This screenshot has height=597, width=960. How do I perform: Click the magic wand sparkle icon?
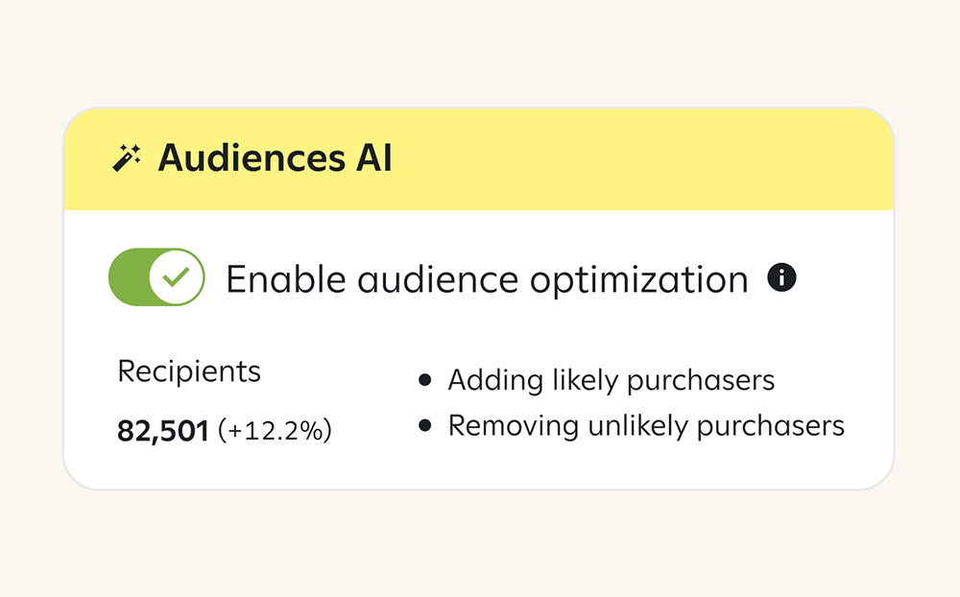click(x=127, y=157)
